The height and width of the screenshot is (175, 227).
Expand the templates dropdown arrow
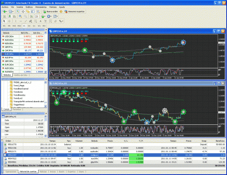pyautogui.click(x=57, y=16)
